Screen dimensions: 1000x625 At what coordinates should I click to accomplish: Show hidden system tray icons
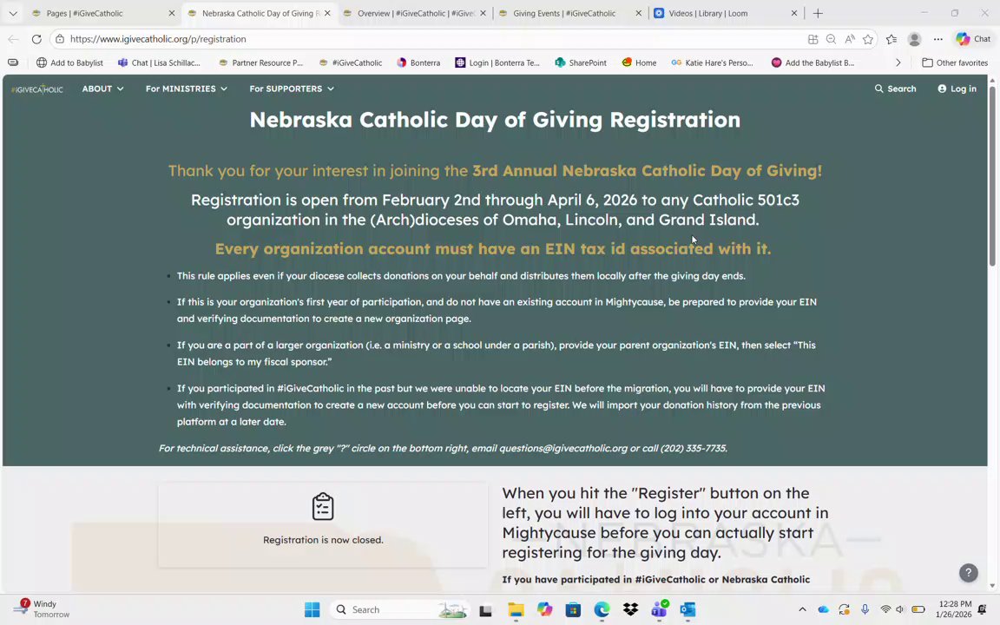[802, 609]
